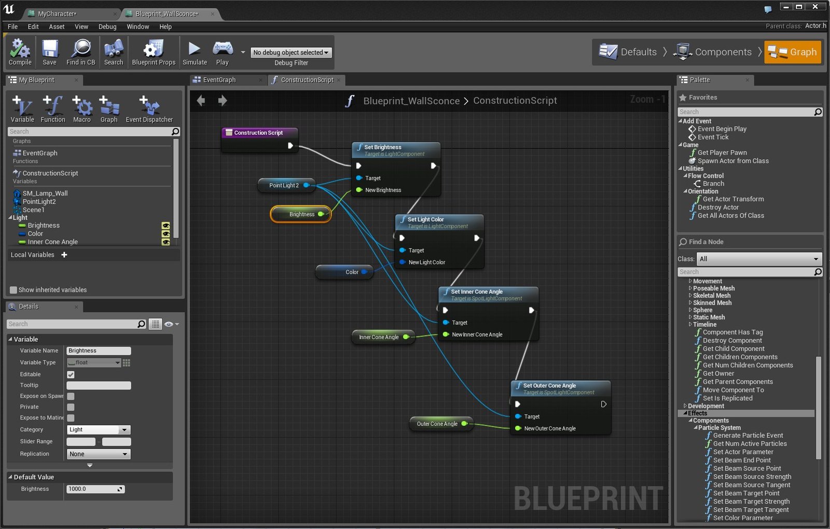The width and height of the screenshot is (830, 529).
Task: Switch to Defaults mode
Action: pos(628,52)
